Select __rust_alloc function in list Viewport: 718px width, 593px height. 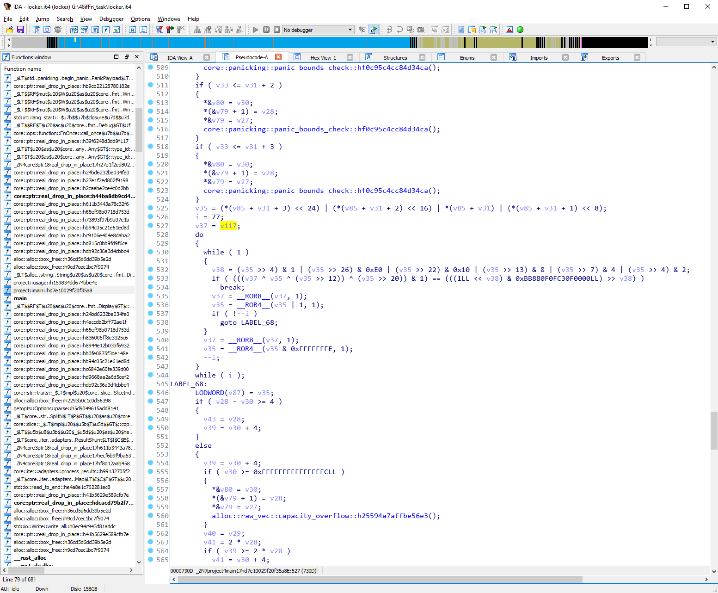pos(69,558)
